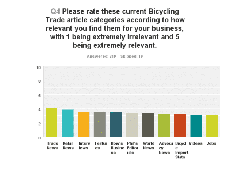Click the 10 value on y-axis

[x=38, y=68]
